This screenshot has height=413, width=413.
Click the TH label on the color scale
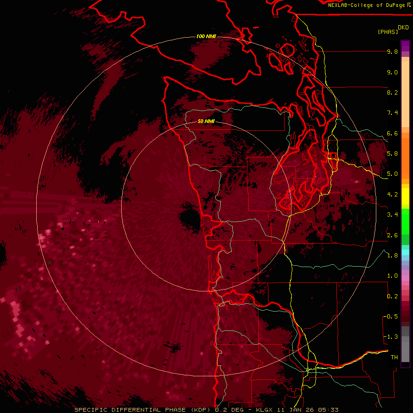[x=394, y=357]
